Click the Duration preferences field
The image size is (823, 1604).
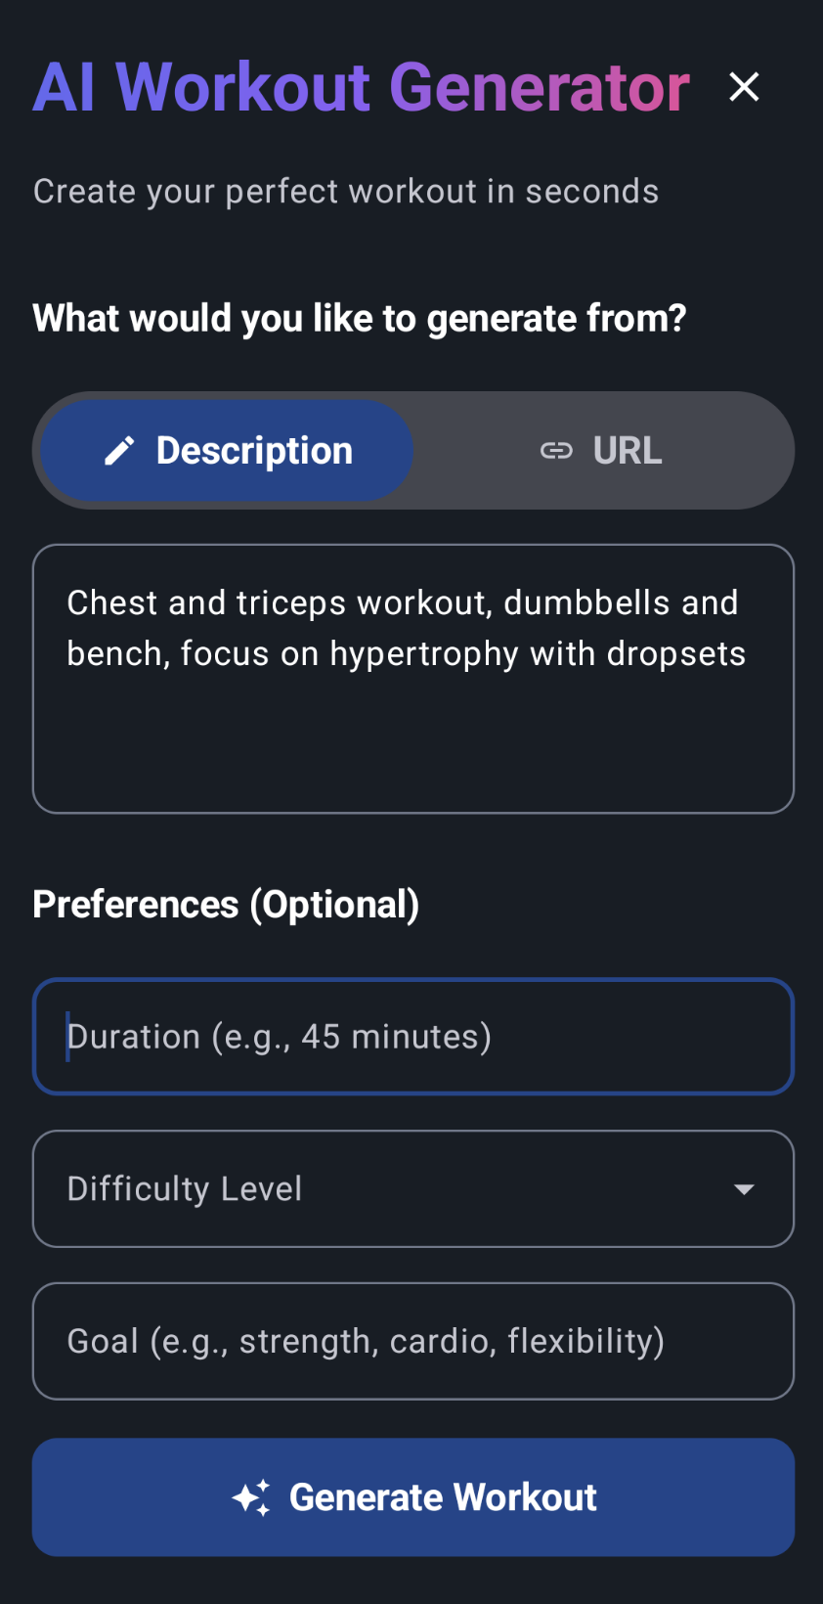(411, 1036)
